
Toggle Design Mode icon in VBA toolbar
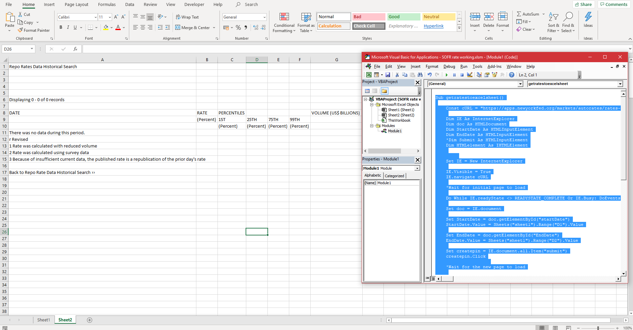tap(470, 75)
